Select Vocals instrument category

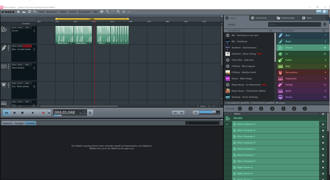302,97
